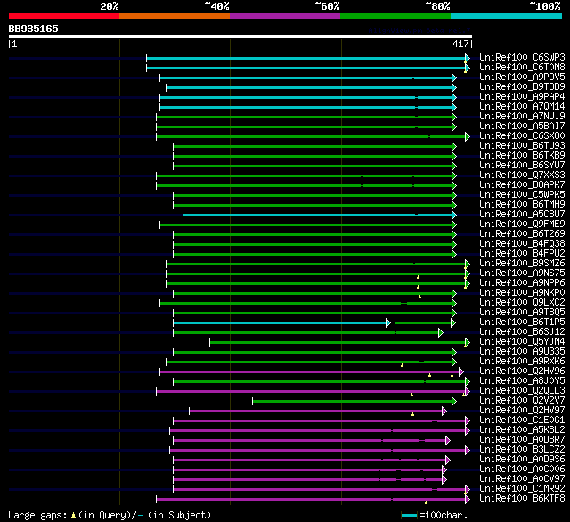This screenshot has height=522, width=570.
Task: Click the UniRef100_B6T269 label
Action: [x=522, y=234]
